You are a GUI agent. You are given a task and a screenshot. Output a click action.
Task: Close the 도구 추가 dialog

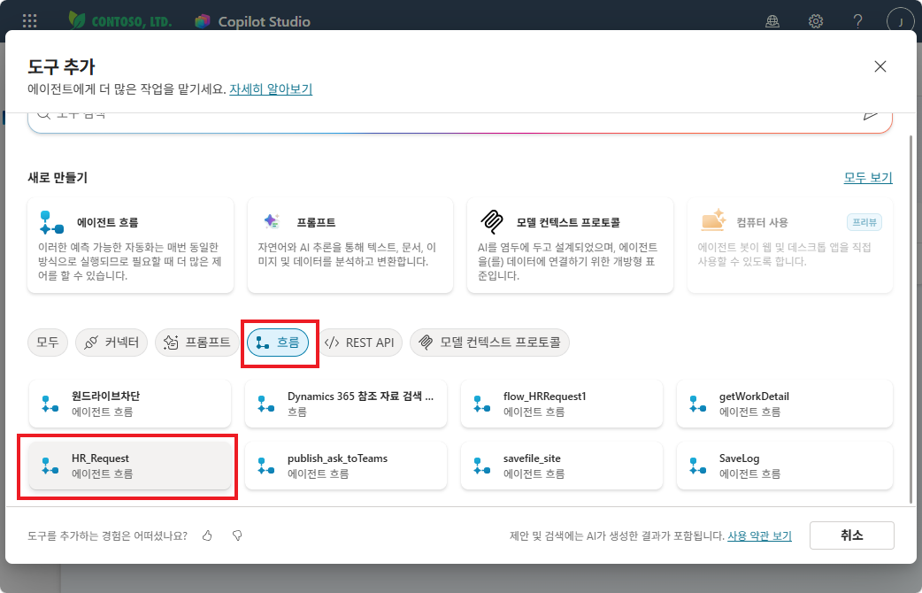[x=880, y=66]
